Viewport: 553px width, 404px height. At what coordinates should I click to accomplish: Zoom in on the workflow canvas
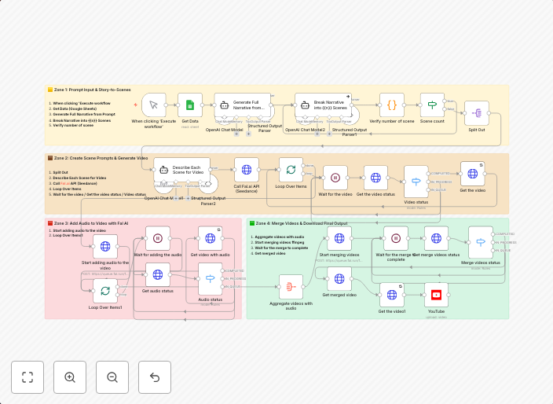[70, 377]
